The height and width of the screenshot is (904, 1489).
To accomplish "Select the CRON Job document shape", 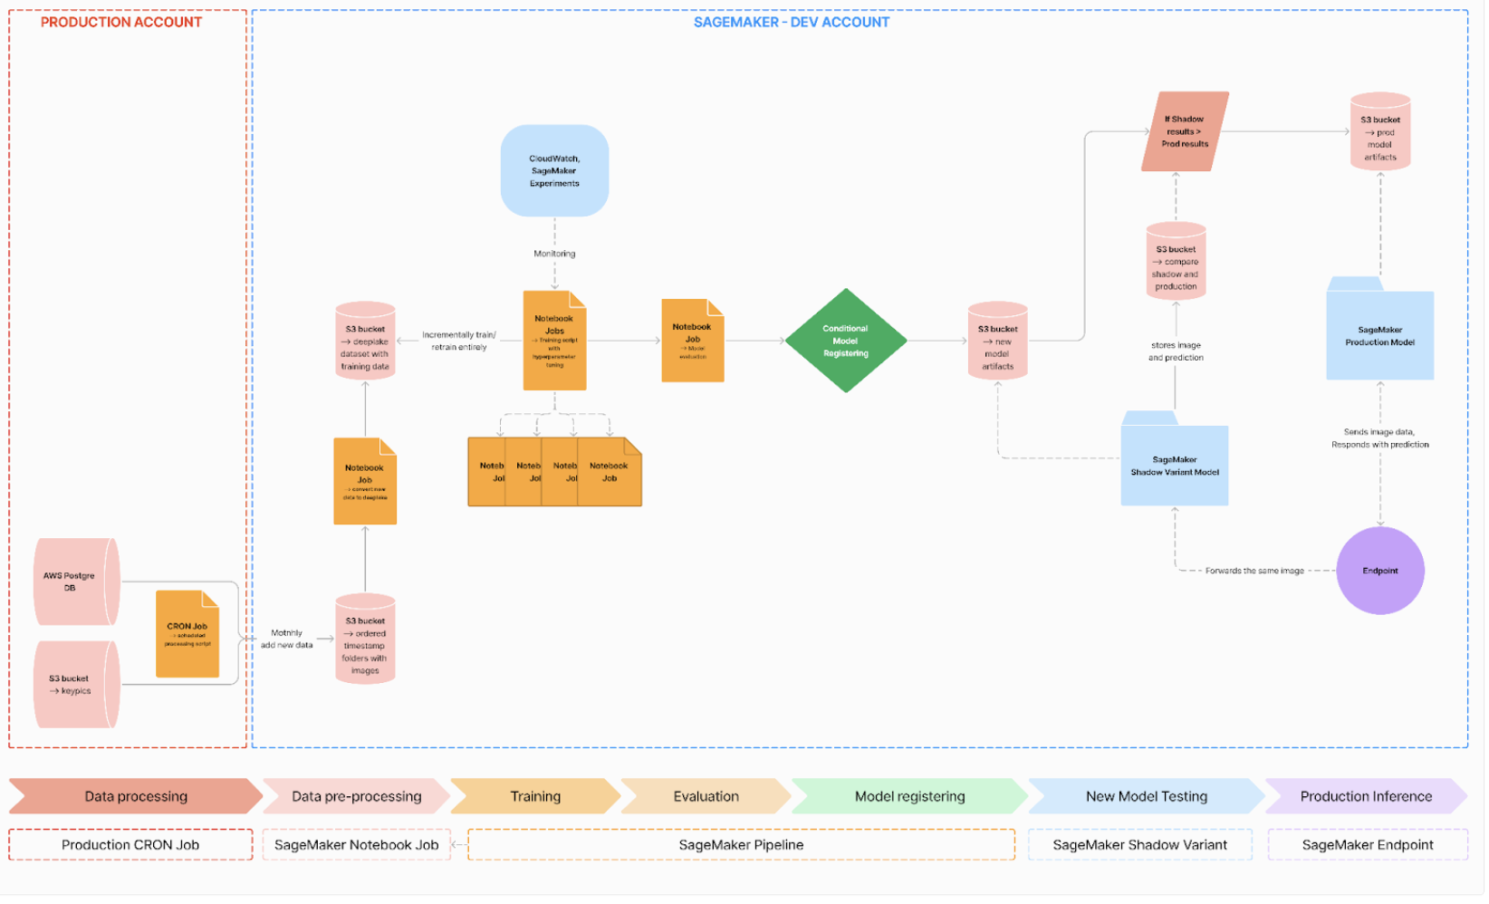I will pyautogui.click(x=187, y=635).
